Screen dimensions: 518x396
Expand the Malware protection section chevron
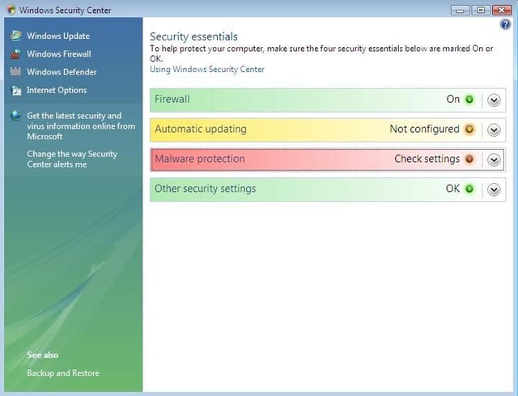pyautogui.click(x=494, y=160)
